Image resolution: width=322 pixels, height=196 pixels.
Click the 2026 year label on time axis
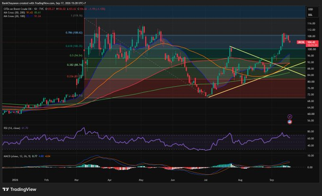pos(15,180)
